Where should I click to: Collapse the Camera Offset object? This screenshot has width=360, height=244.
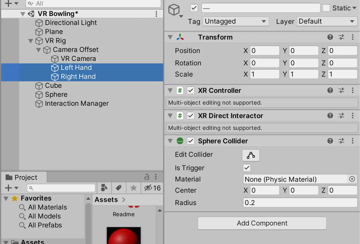39,50
